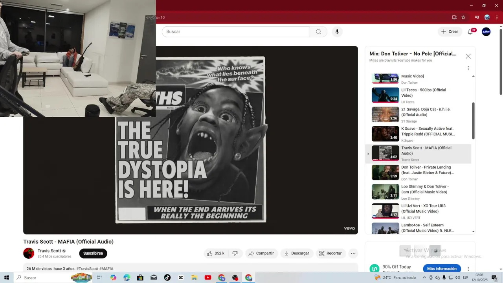Bookmark this page with the star icon
The height and width of the screenshot is (283, 503).
pos(463,17)
